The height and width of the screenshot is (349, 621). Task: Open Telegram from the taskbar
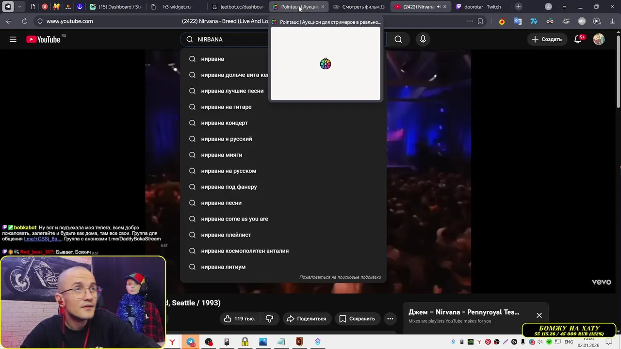click(x=191, y=342)
